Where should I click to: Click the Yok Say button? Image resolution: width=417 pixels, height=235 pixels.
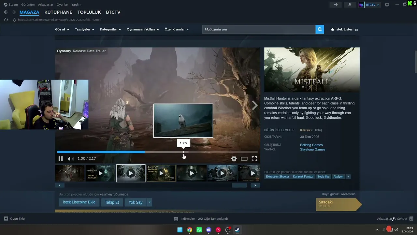pyautogui.click(x=136, y=202)
